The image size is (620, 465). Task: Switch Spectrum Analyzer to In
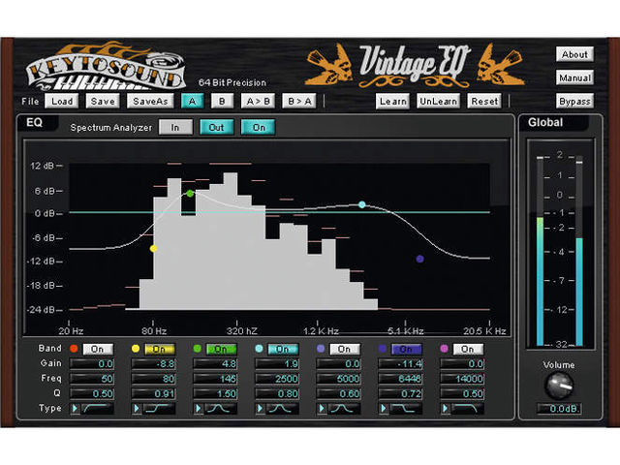click(175, 127)
